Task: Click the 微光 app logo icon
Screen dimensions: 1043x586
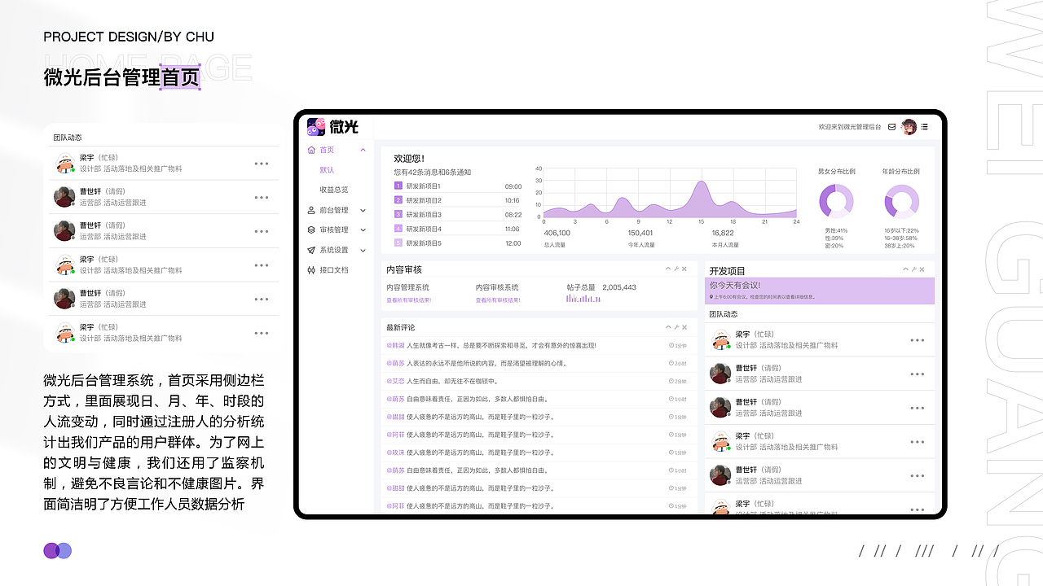Action: pos(316,126)
